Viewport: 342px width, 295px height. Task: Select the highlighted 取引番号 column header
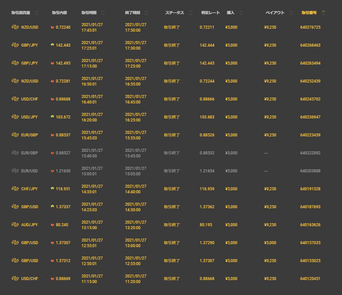(310, 13)
